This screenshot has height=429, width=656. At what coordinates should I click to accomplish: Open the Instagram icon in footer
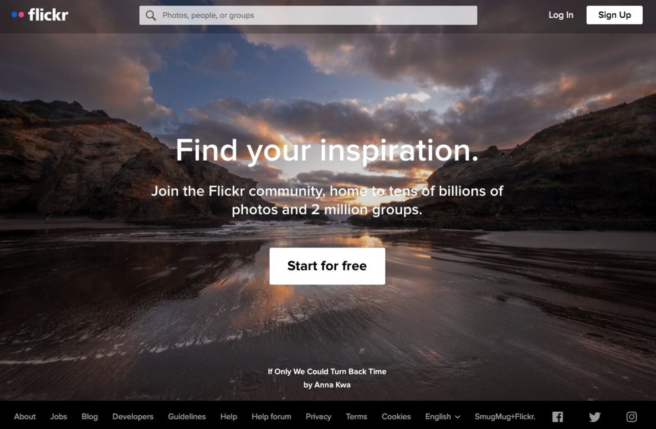click(x=631, y=417)
